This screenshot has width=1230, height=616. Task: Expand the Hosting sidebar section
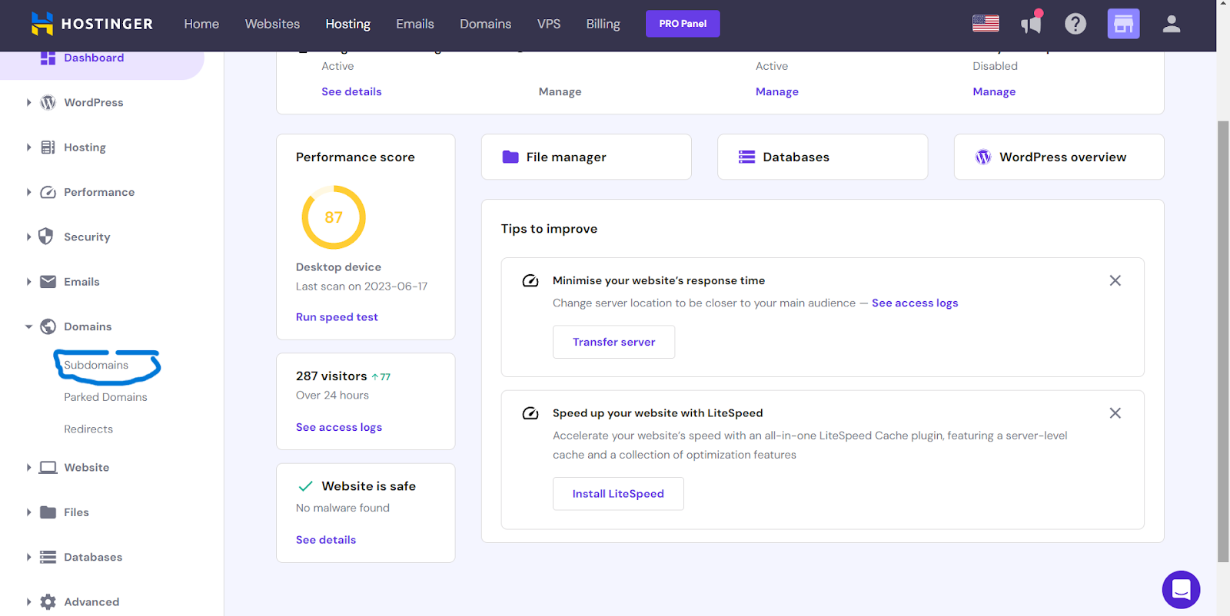[28, 147]
